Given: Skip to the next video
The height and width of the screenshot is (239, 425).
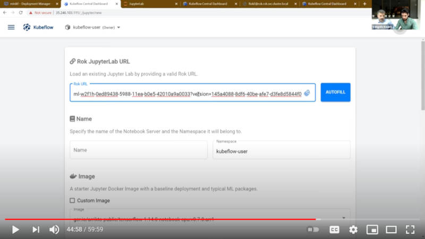Looking at the screenshot, I should point(36,229).
